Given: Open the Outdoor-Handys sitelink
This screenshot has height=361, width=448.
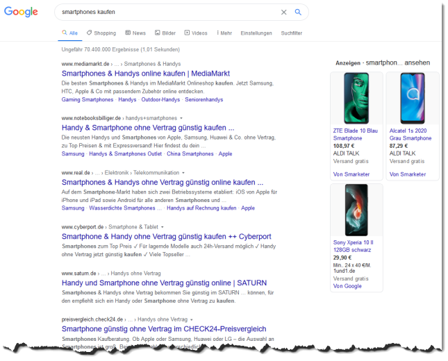Looking at the screenshot, I should (x=160, y=100).
